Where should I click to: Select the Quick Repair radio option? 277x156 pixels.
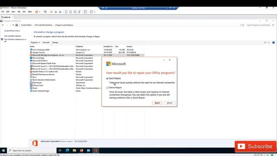[x=107, y=78]
